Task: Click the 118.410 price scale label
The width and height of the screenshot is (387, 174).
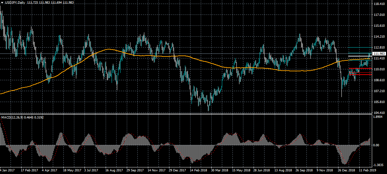Action: pos(378,4)
